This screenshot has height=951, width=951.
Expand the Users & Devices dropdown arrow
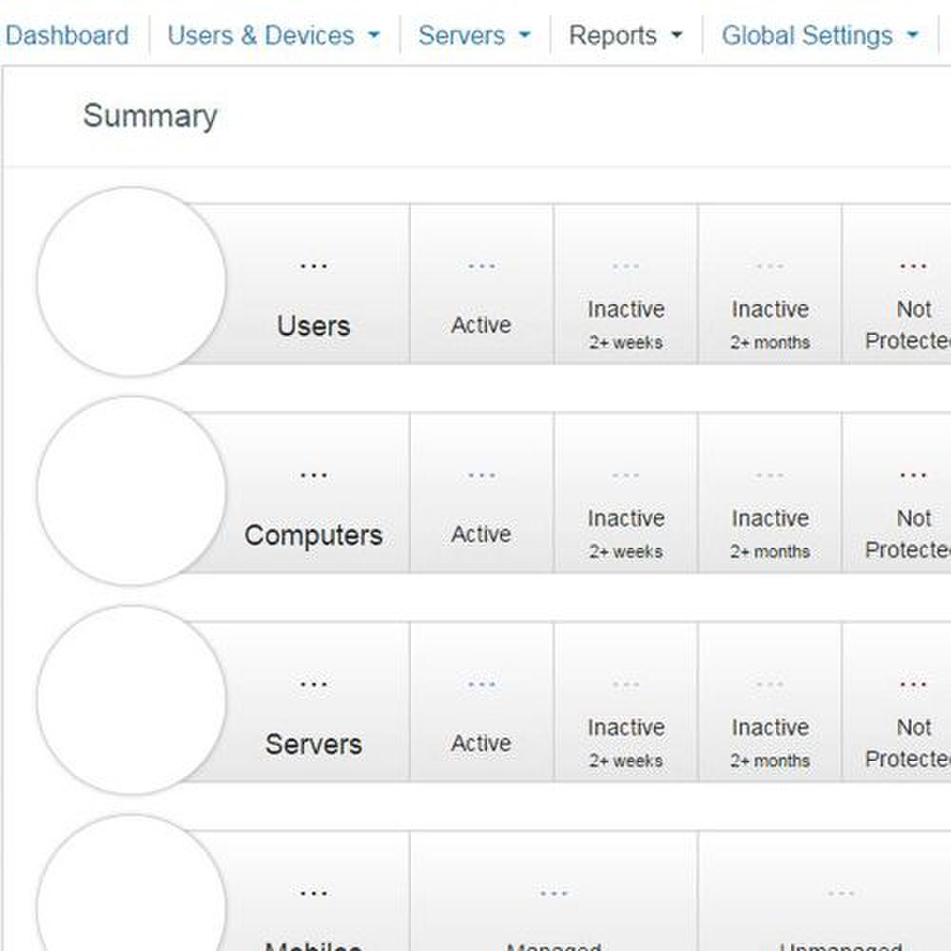(374, 35)
